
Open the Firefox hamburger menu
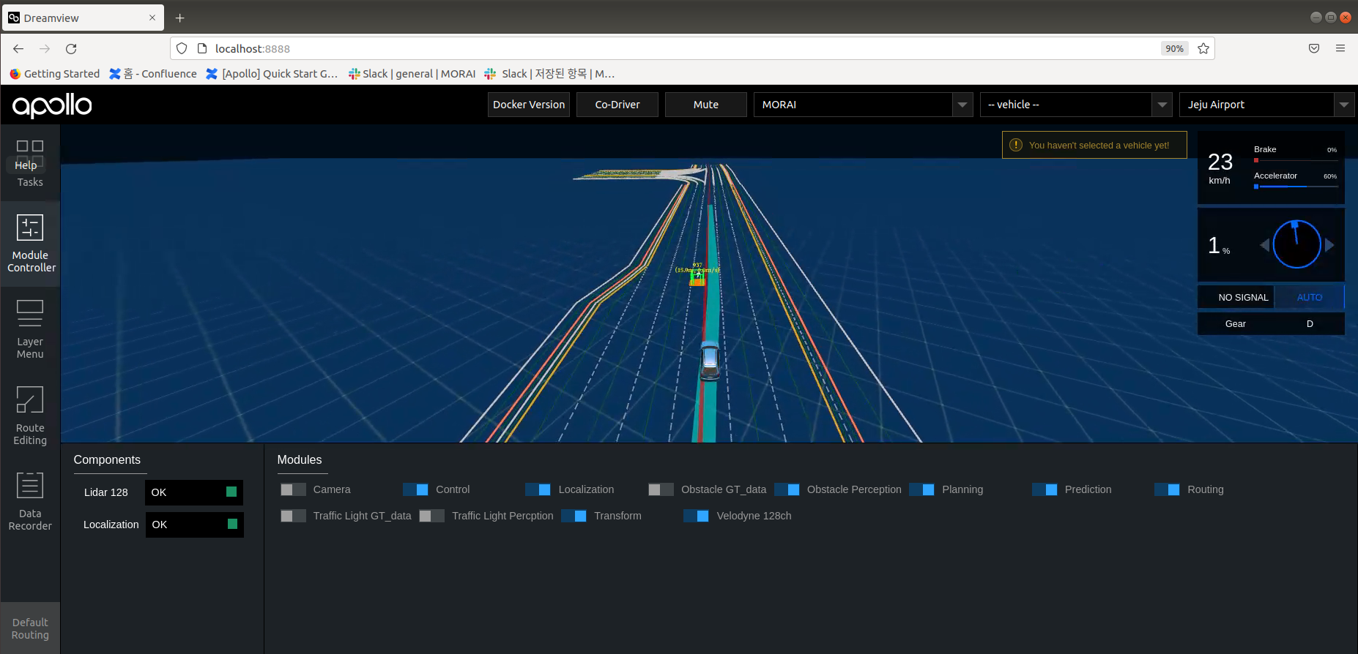[x=1340, y=49]
